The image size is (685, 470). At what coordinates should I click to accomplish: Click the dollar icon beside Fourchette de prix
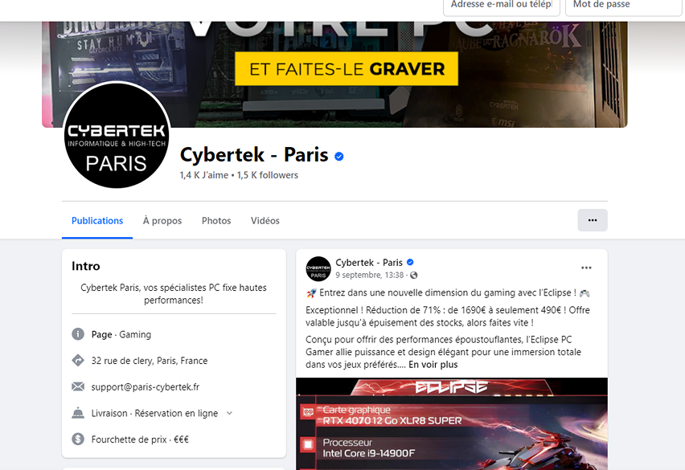[78, 439]
